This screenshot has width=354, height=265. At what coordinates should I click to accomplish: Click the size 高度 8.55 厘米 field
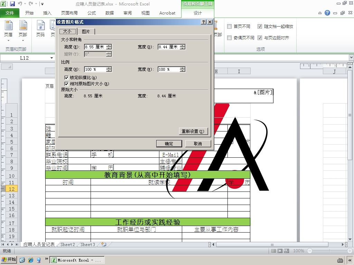click(95, 47)
